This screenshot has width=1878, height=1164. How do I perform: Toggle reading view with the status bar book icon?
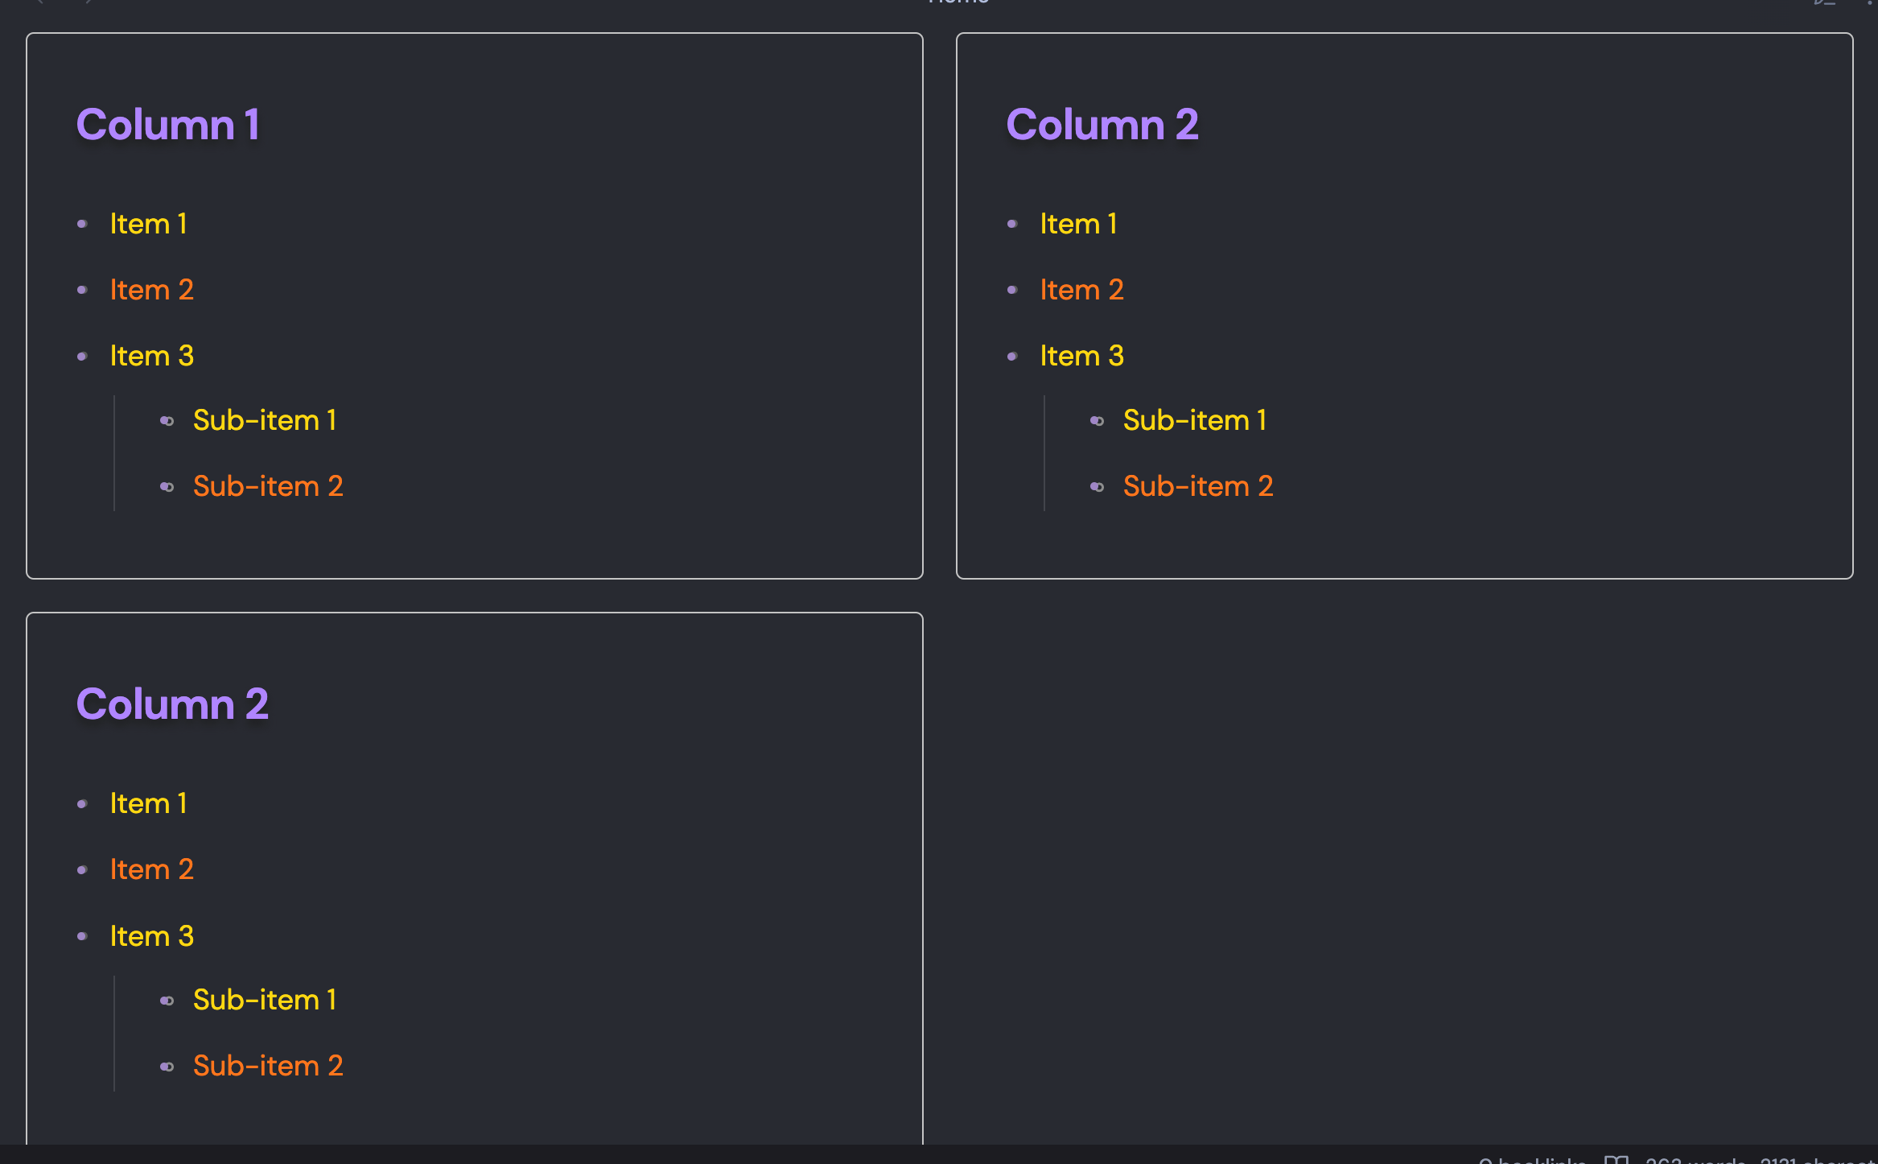coord(1616,1159)
